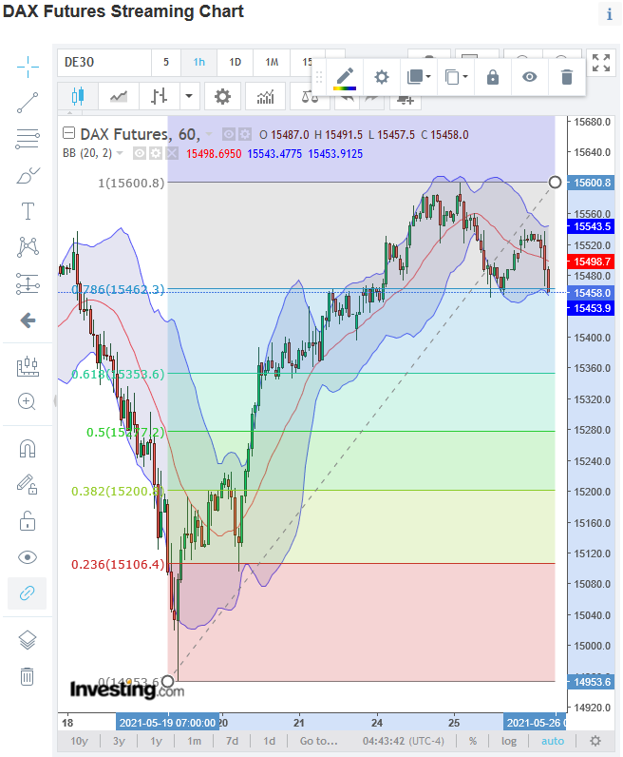Select the crosshair cursor tool
The height and width of the screenshot is (757, 623).
[28, 67]
